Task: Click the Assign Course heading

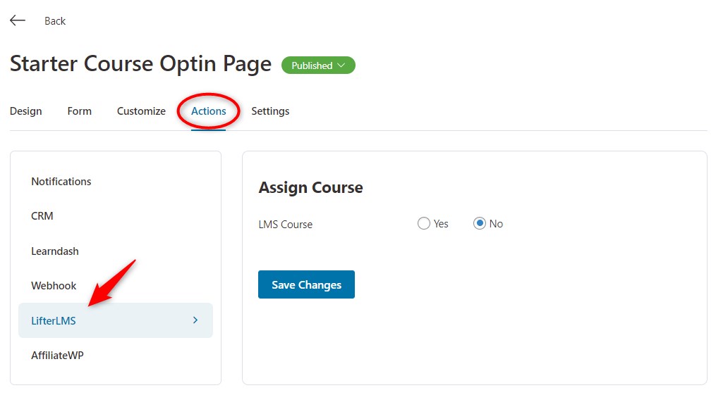Action: [310, 188]
